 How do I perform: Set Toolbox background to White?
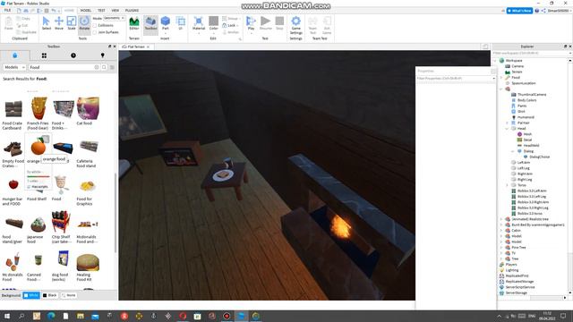coord(31,295)
